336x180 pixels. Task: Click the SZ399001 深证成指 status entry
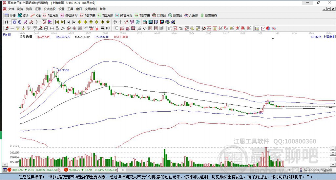coord(316,170)
